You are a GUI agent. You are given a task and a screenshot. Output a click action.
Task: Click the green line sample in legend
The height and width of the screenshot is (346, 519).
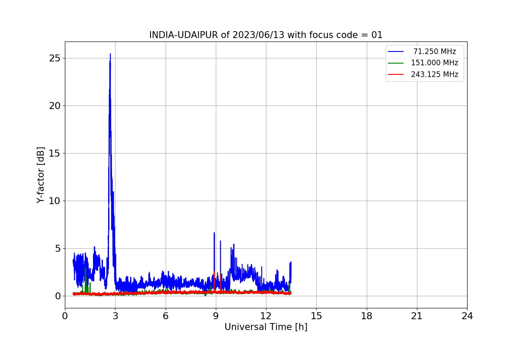point(396,63)
